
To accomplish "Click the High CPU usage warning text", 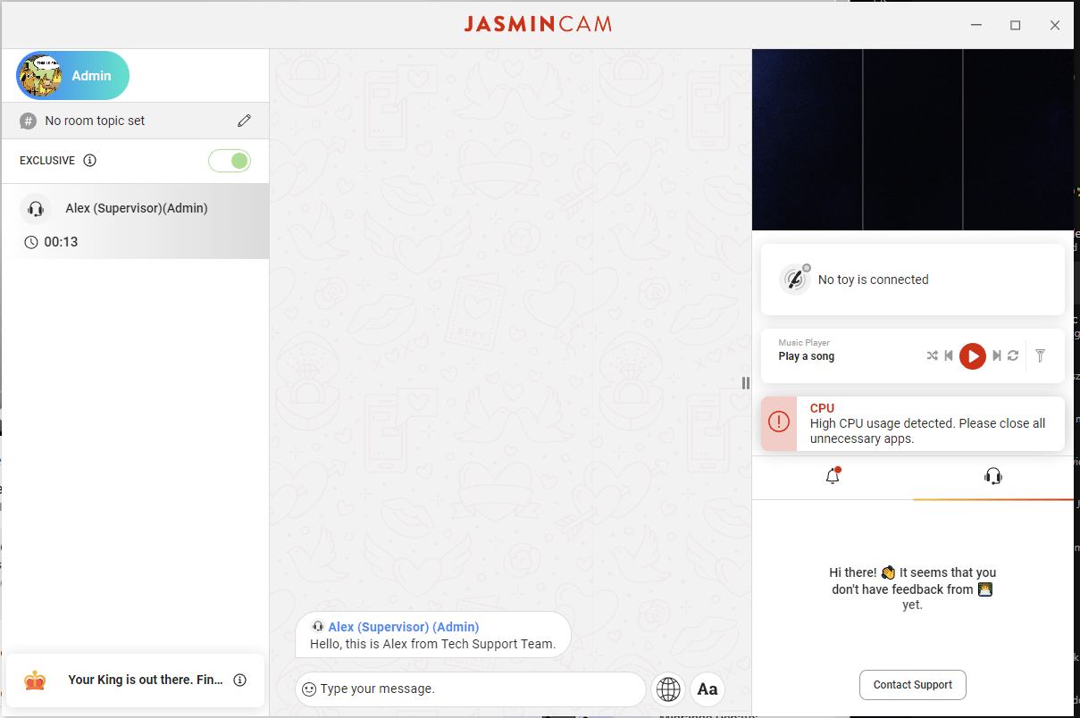I will pyautogui.click(x=927, y=431).
